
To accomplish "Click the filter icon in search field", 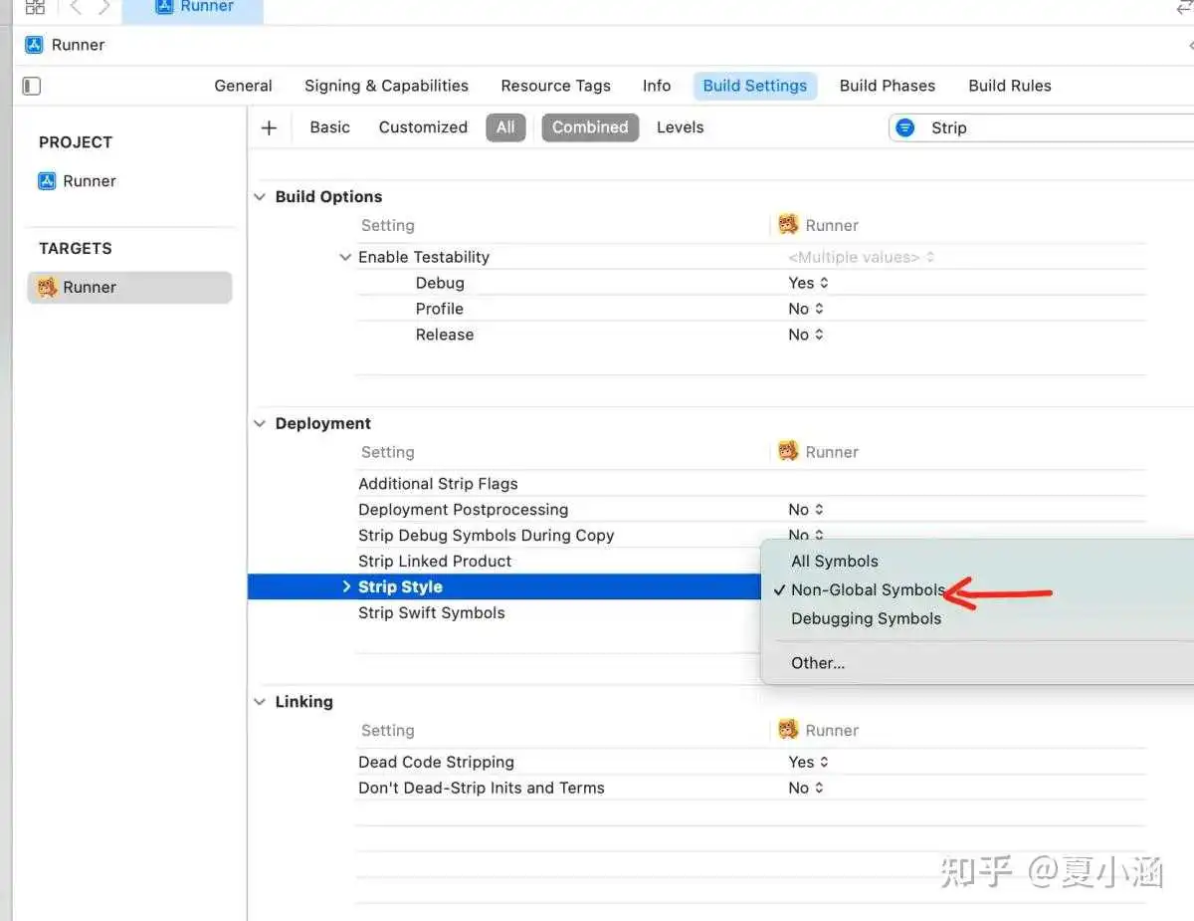I will 904,127.
